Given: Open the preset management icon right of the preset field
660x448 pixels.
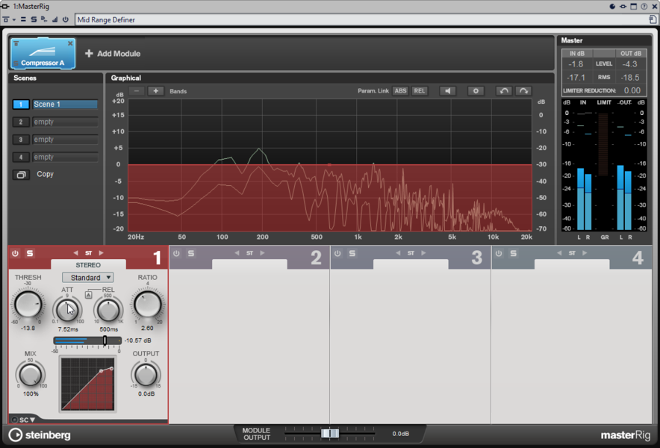Looking at the screenshot, I should click(x=653, y=20).
